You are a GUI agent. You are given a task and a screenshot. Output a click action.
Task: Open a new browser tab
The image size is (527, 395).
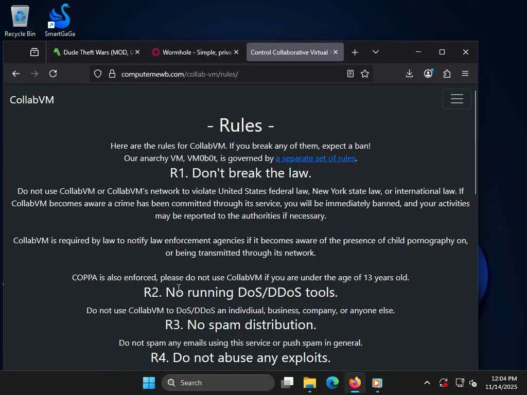(x=355, y=52)
